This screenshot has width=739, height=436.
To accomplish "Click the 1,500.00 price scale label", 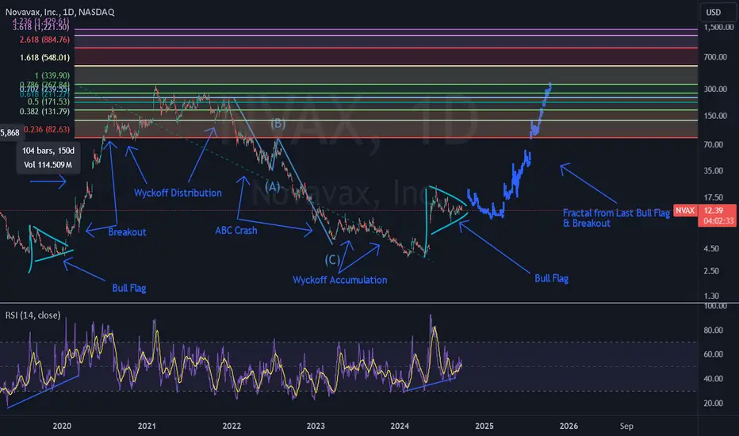I will pyautogui.click(x=718, y=27).
